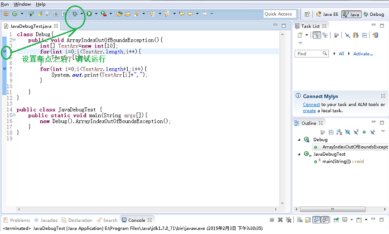This screenshot has width=389, height=234.
Task: Click the create local task link
Action: coord(309,111)
